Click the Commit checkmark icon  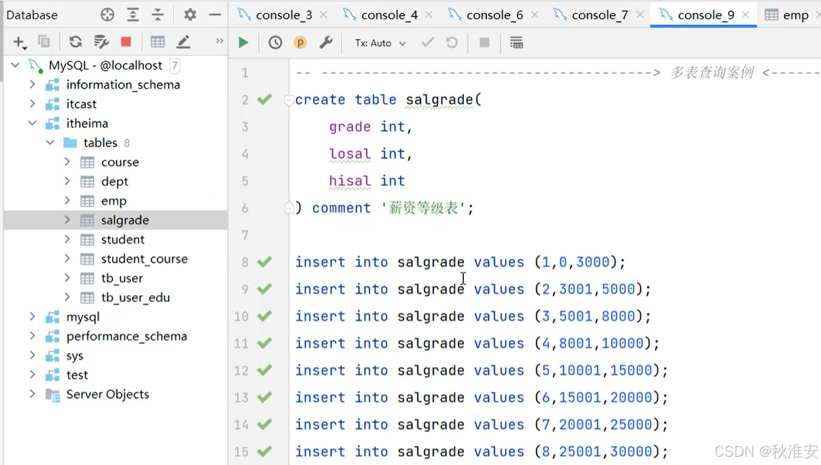428,43
